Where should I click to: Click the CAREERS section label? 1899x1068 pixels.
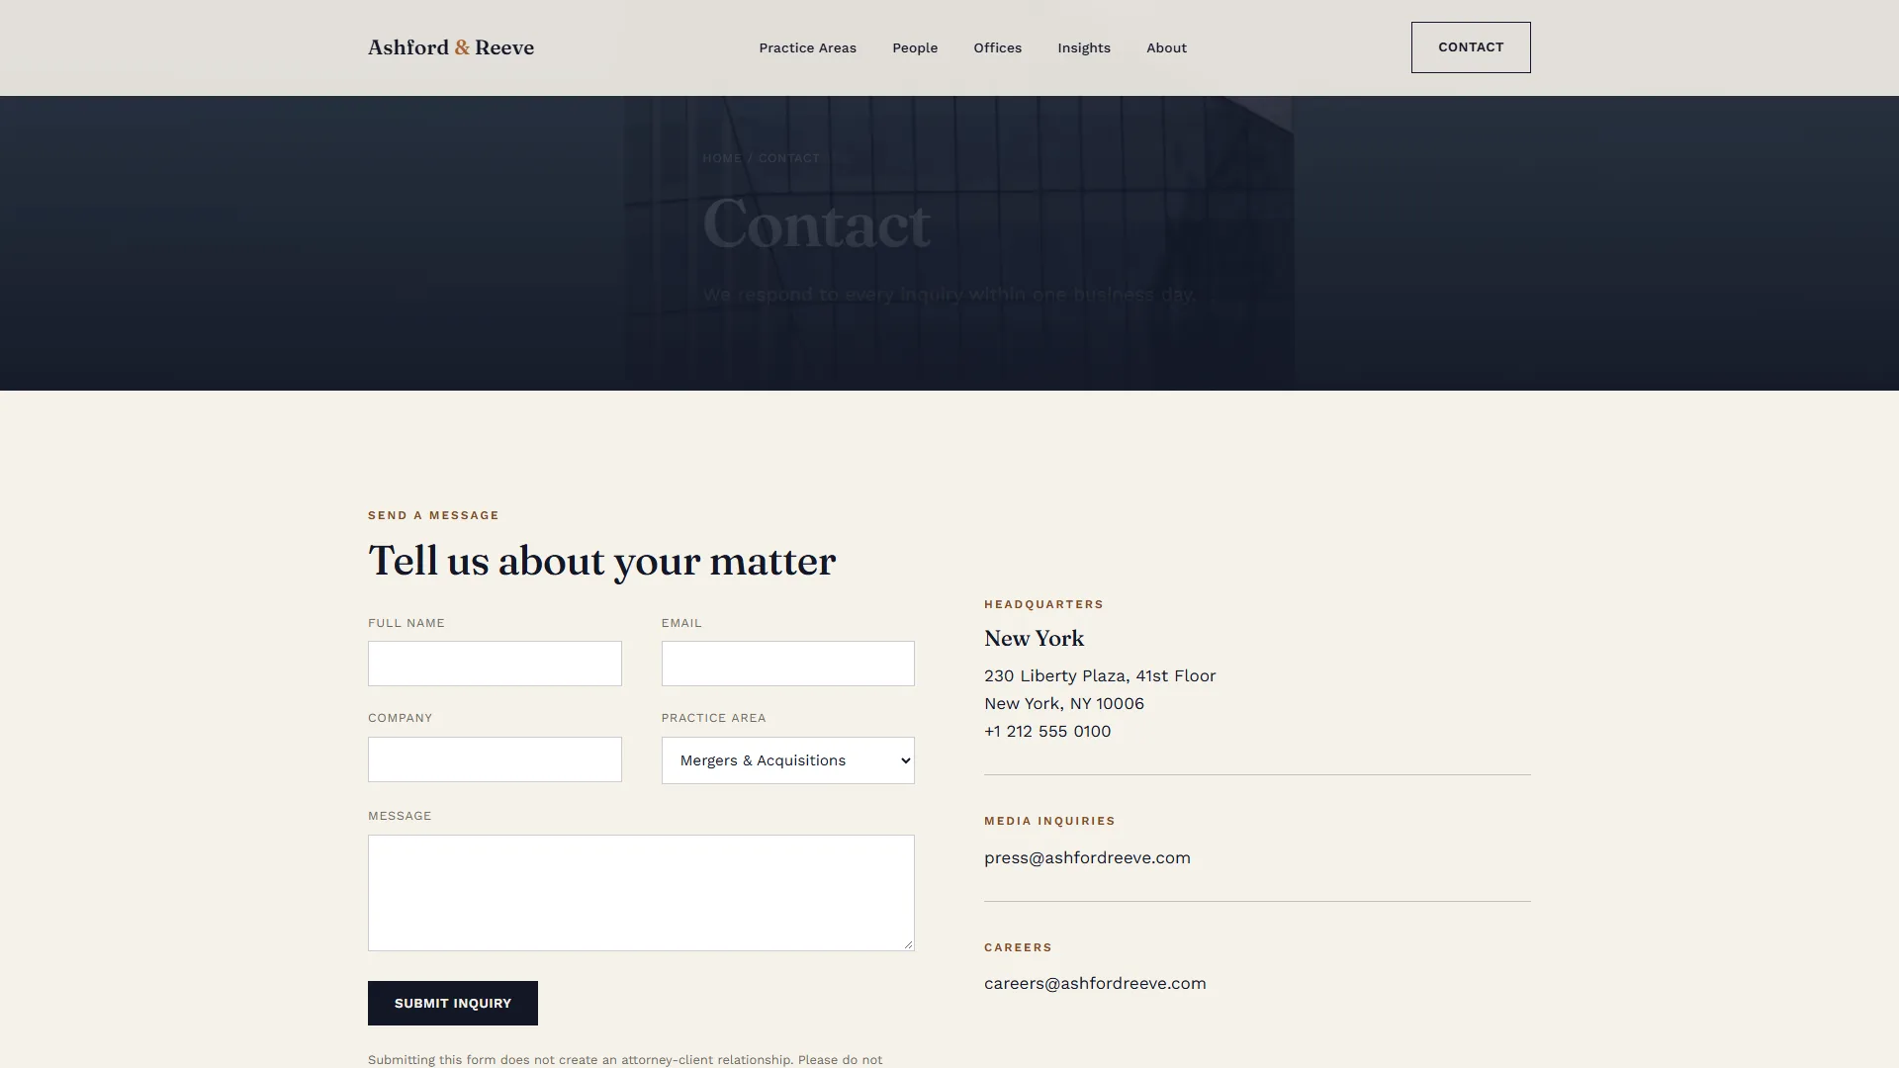pyautogui.click(x=1018, y=947)
